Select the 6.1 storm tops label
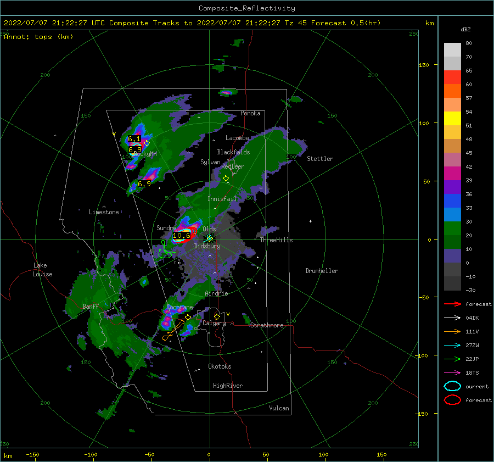 [x=134, y=139]
